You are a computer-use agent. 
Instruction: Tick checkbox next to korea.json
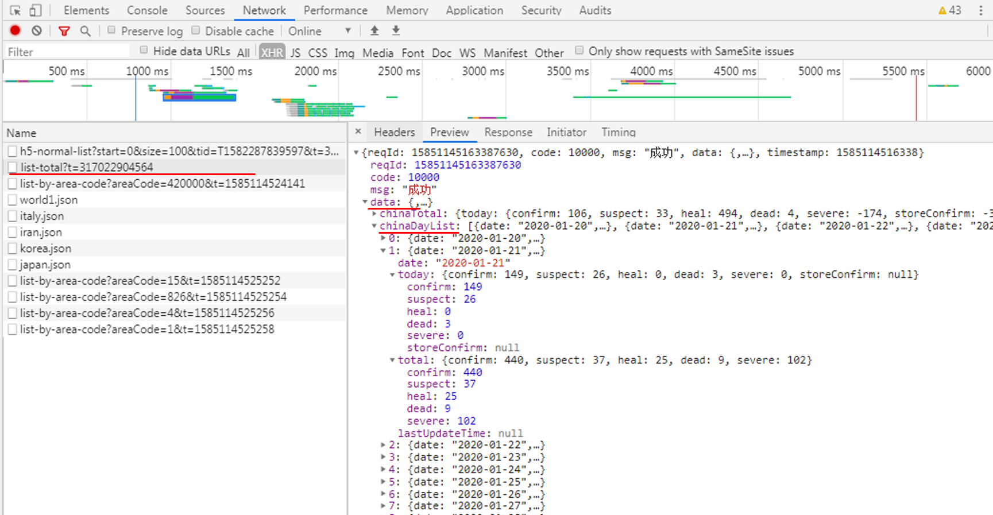point(12,248)
